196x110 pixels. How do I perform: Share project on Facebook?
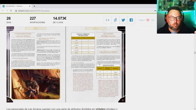(x=131, y=20)
